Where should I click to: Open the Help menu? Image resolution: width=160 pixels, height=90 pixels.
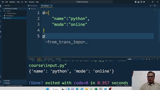point(37,2)
